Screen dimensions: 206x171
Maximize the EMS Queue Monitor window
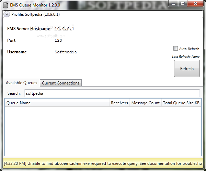(x=183, y=4)
